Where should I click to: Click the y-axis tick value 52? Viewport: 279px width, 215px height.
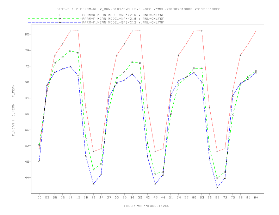pos(27,146)
